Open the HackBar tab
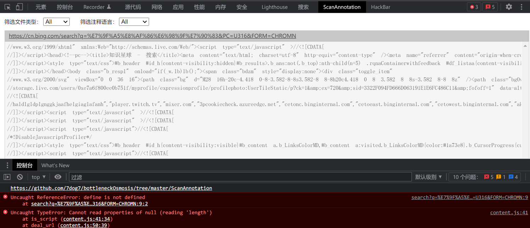Image resolution: width=530 pixels, height=228 pixels. click(x=381, y=7)
